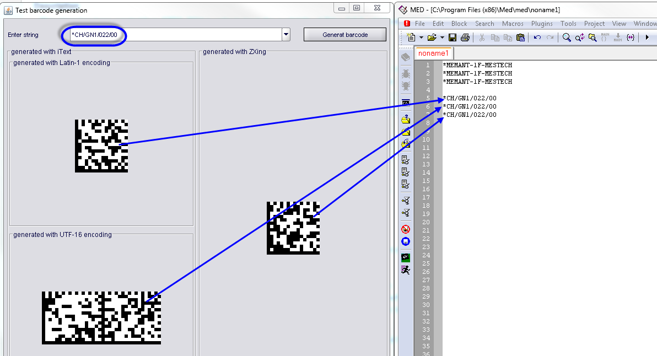Click line number 10 in editor gutter

426,139
